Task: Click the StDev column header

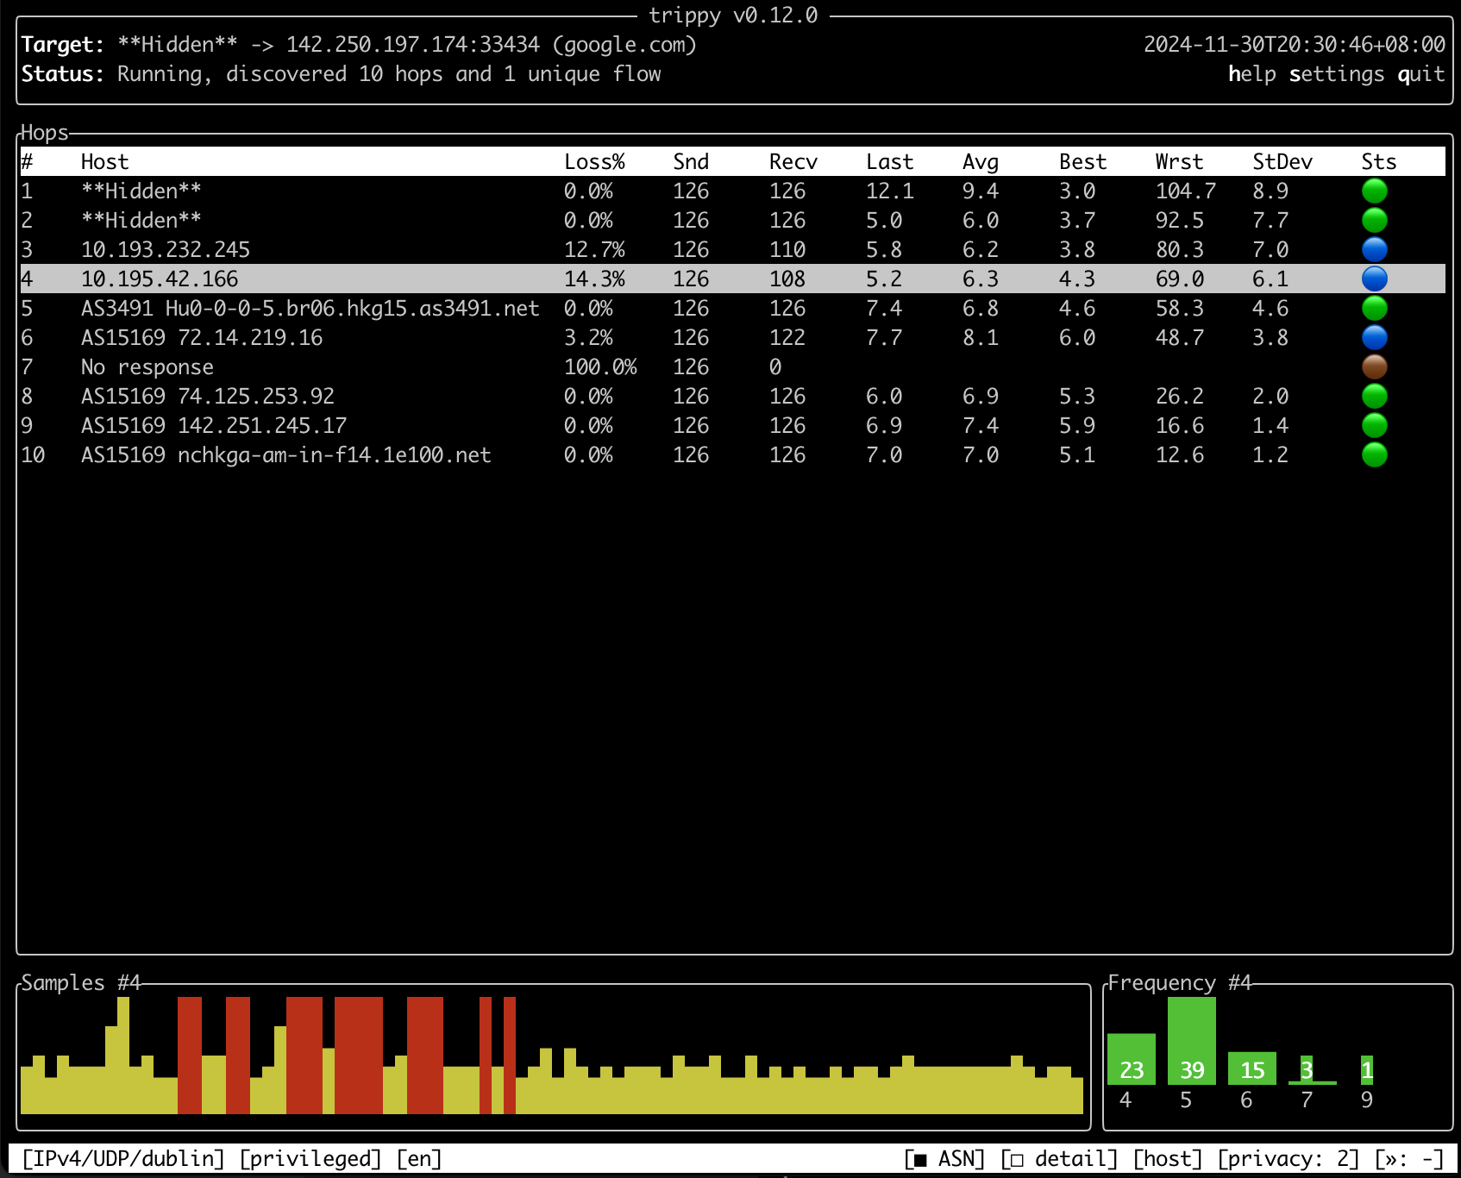Action: pos(1282,161)
